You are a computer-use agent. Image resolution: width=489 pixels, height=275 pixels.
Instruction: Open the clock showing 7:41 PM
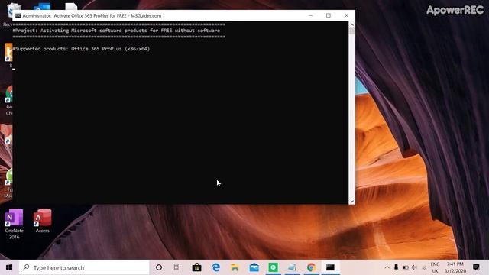(x=455, y=267)
